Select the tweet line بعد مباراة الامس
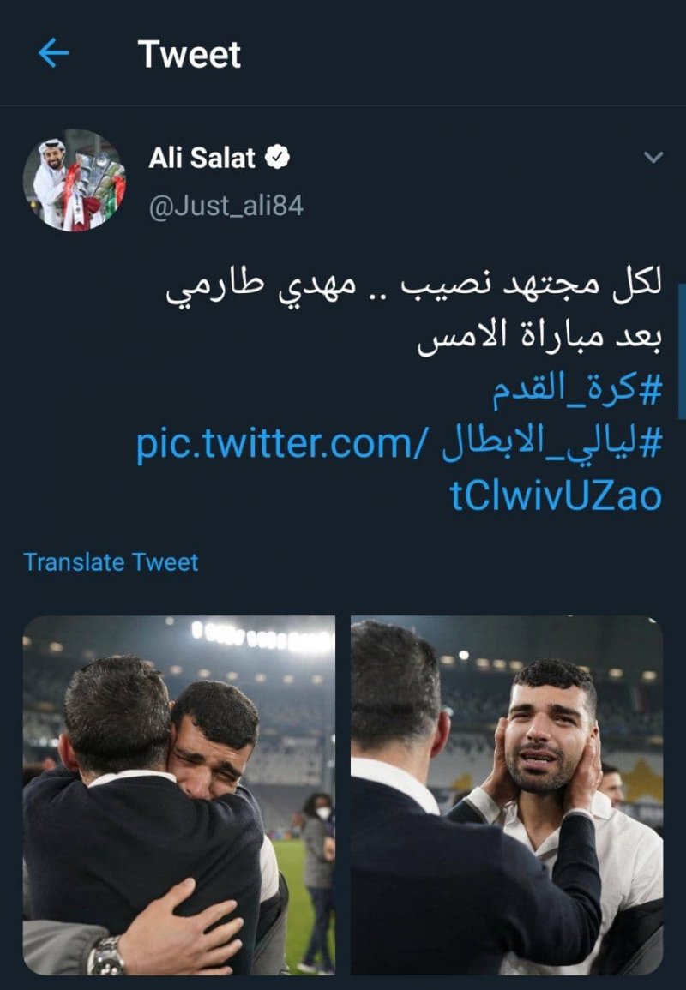 (x=539, y=337)
